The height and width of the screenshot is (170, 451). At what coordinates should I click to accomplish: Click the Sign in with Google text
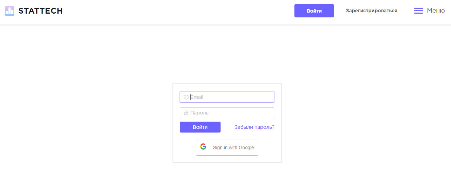click(x=233, y=148)
